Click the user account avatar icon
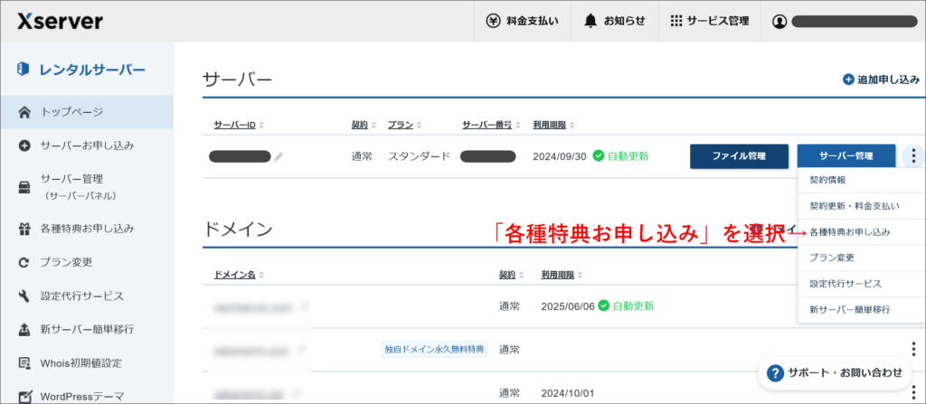Viewport: 926px width, 404px height. coord(780,22)
